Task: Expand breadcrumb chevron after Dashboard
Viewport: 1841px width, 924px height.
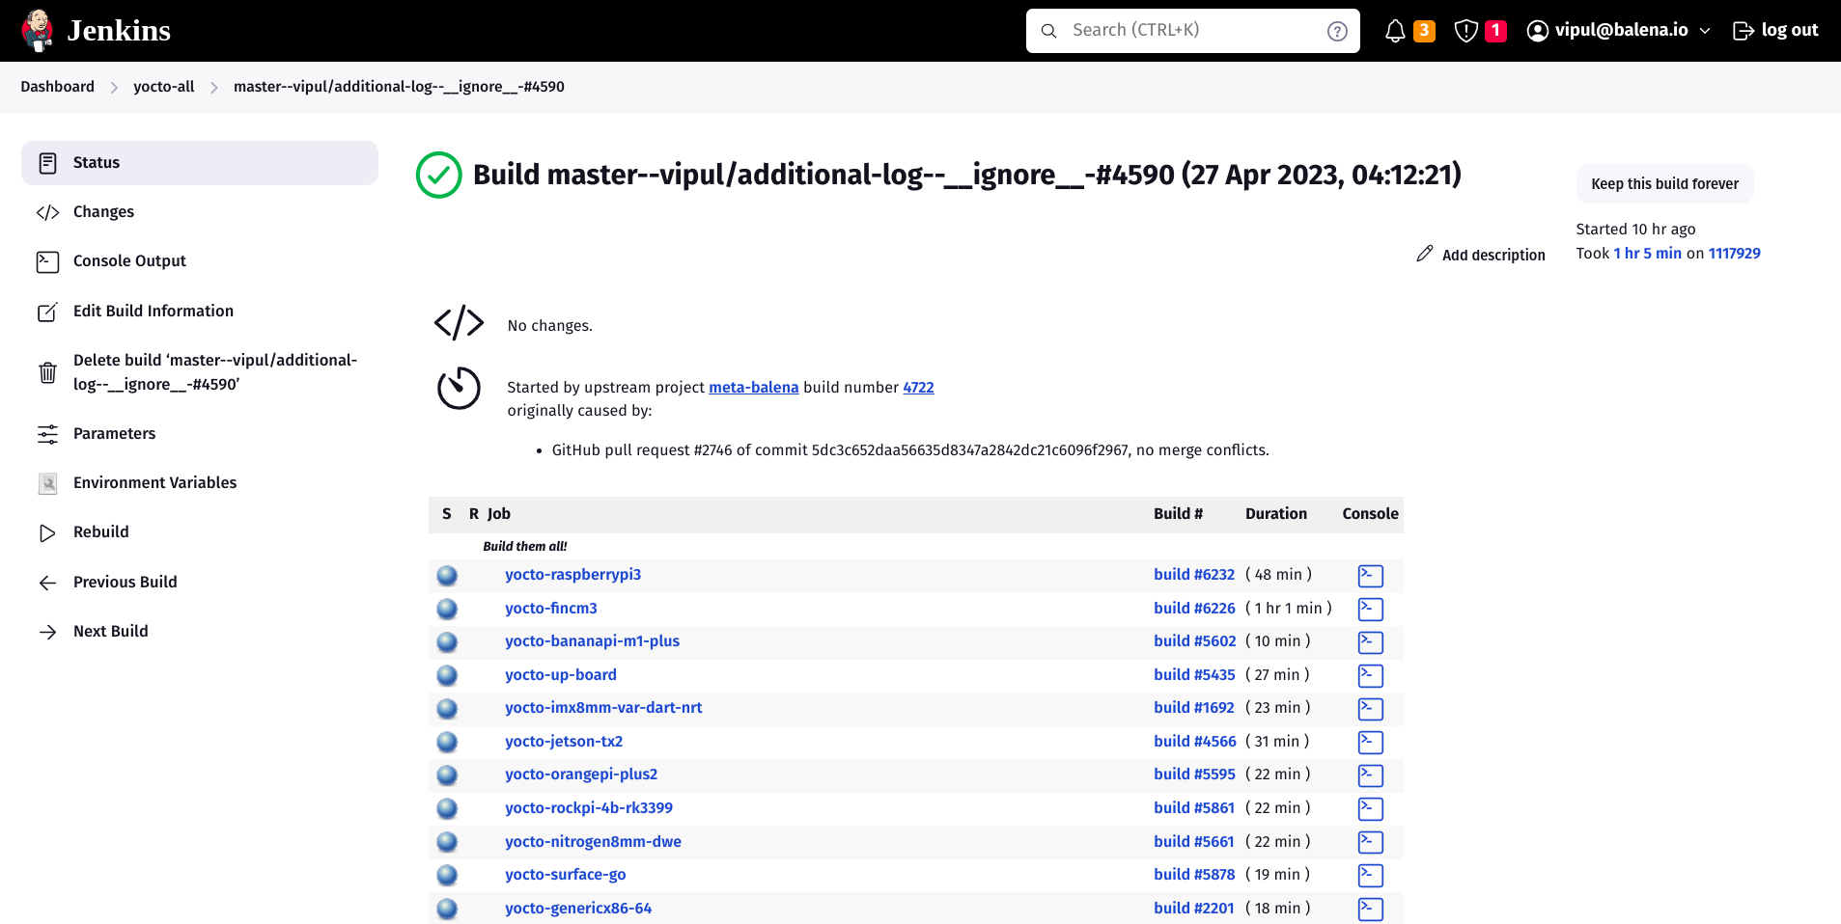Action: pos(114,88)
